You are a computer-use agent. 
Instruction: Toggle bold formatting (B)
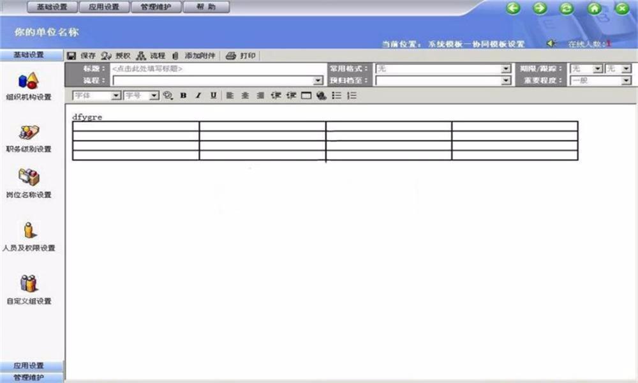[184, 96]
